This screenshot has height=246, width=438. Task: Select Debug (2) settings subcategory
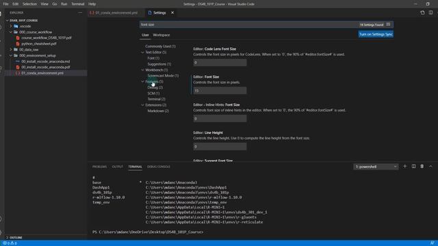coord(155,87)
